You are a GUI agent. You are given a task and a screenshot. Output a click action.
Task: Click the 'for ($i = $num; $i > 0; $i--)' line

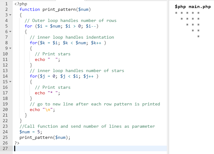[x=61, y=26]
